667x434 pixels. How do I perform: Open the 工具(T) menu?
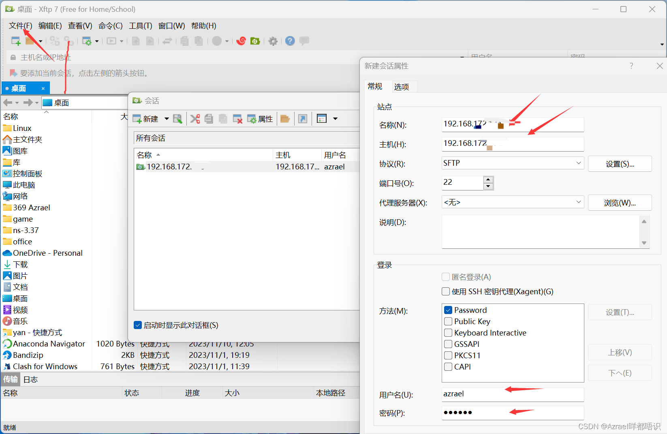point(140,26)
